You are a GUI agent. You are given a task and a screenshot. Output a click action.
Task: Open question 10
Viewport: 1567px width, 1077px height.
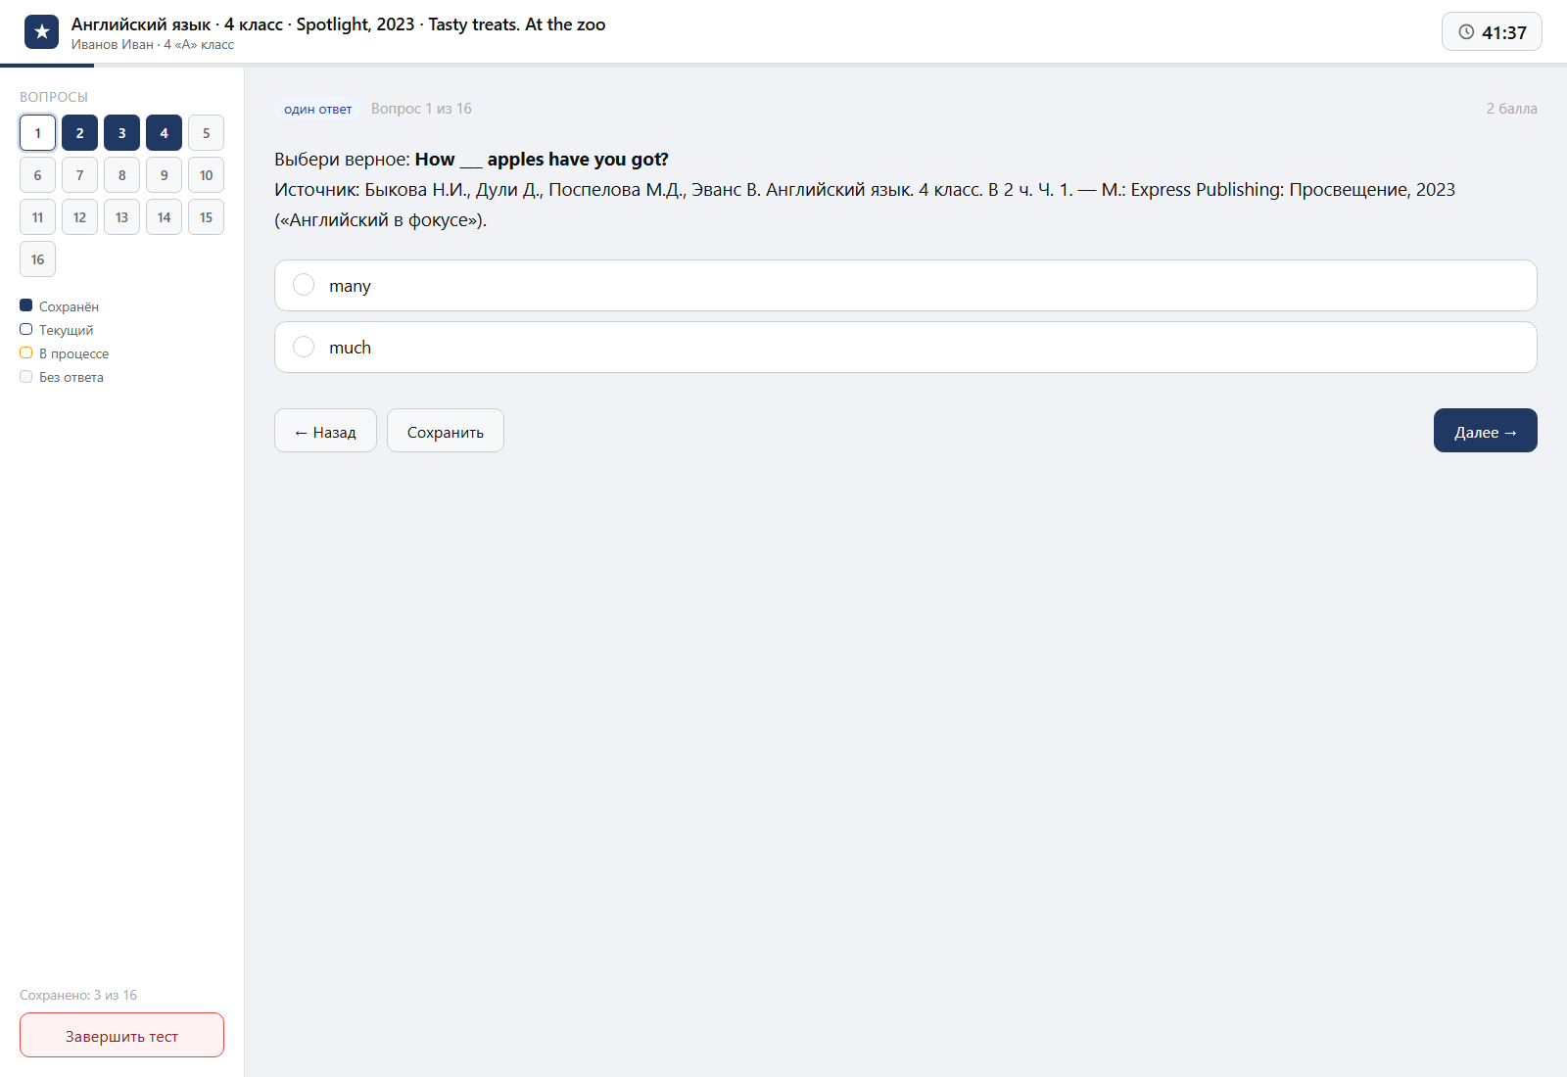(206, 175)
